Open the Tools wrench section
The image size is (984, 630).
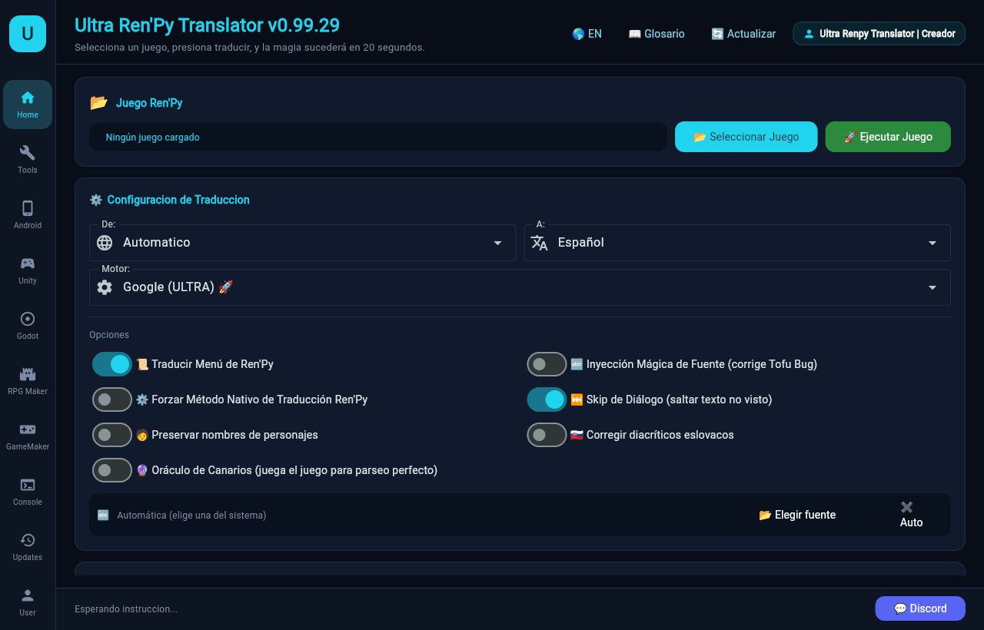pos(28,160)
